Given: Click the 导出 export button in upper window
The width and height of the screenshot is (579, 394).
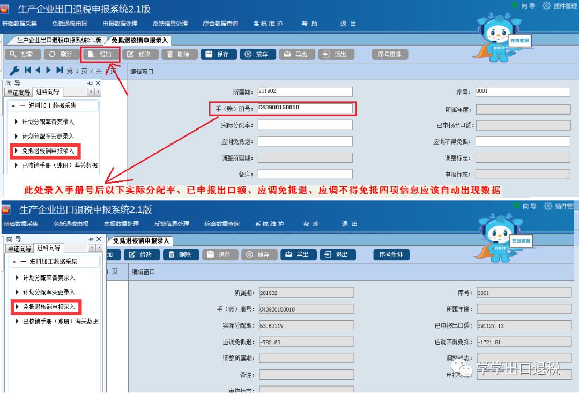Looking at the screenshot, I should [297, 54].
